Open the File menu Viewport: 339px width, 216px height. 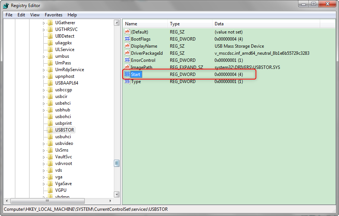tap(9, 15)
